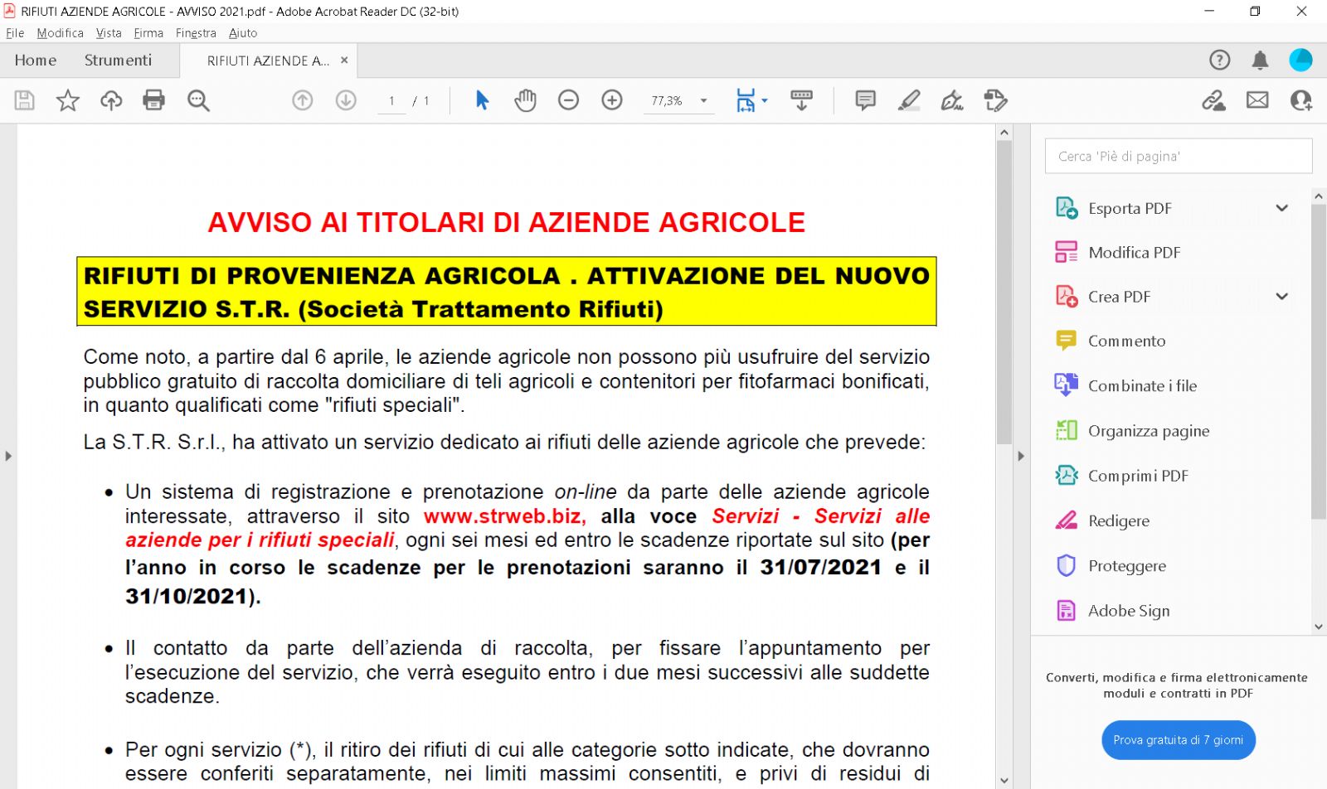Click the Print file icon

point(153,100)
